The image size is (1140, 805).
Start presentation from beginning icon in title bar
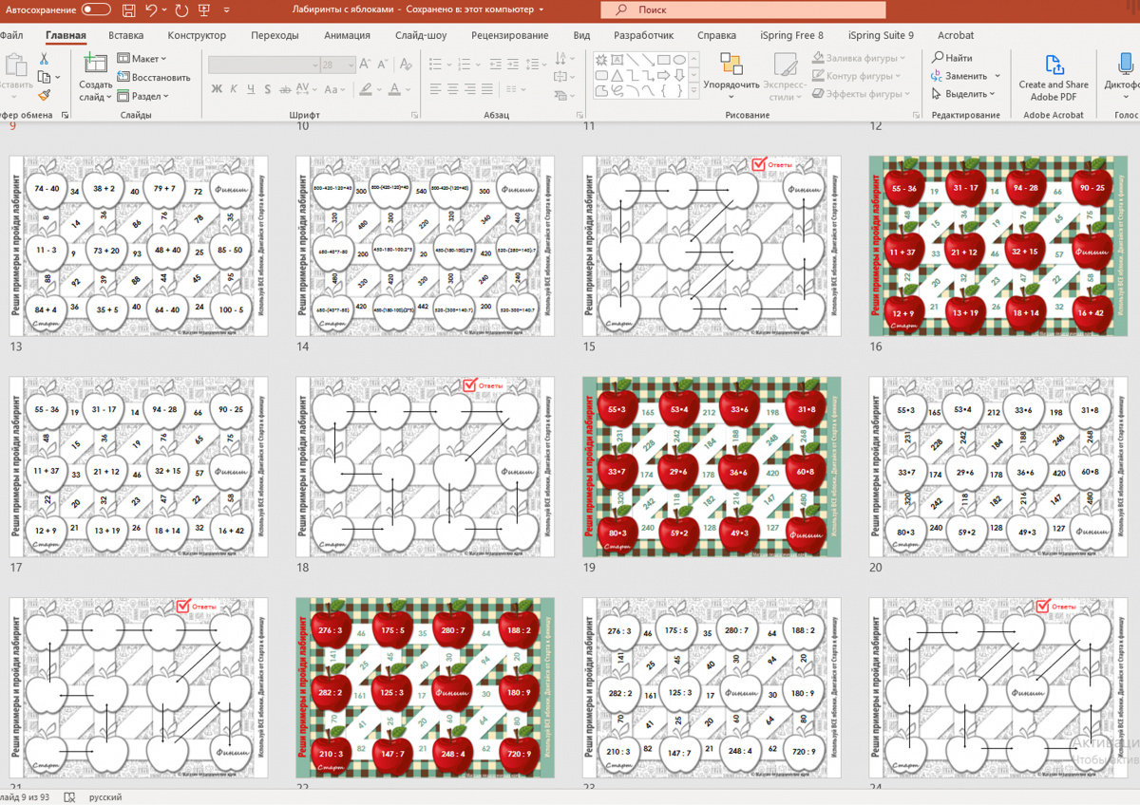(x=203, y=10)
